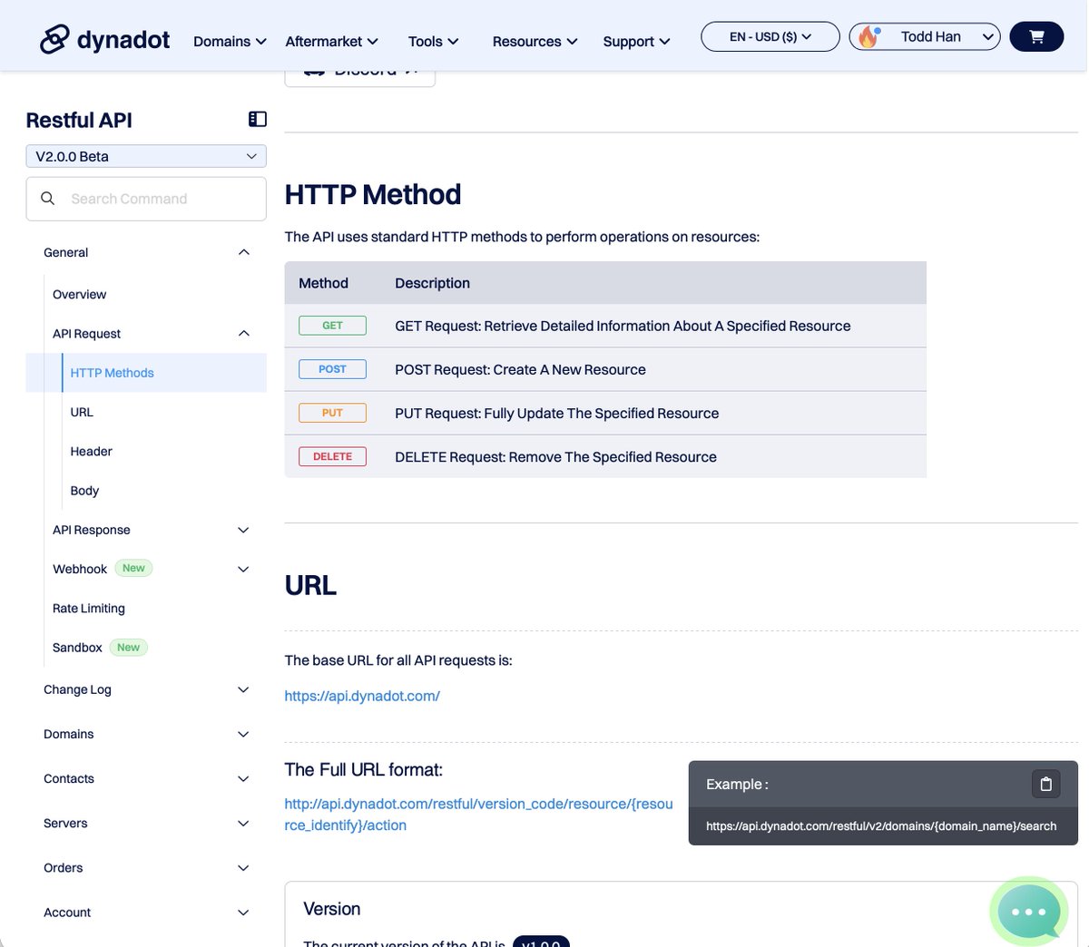Image resolution: width=1089 pixels, height=947 pixels.
Task: Click the Dynadot logo
Action: [104, 39]
